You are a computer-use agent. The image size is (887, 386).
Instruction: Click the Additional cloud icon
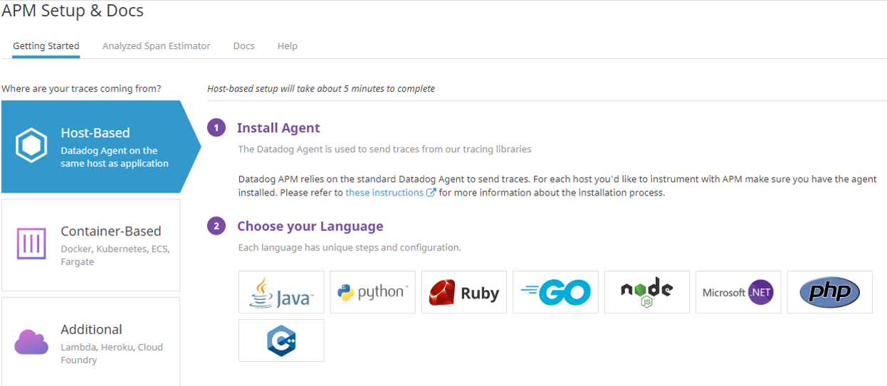pos(31,343)
